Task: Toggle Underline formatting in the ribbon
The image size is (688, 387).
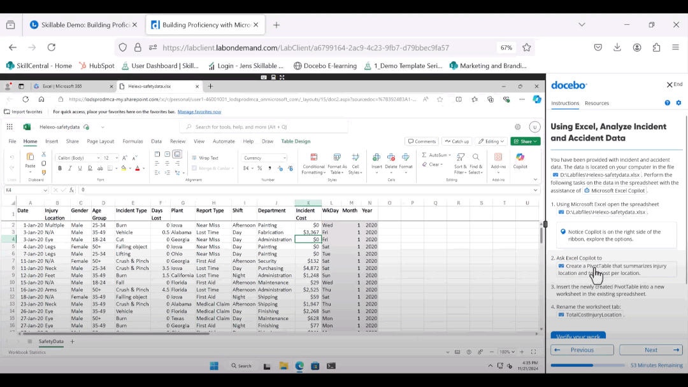Action: [79, 168]
